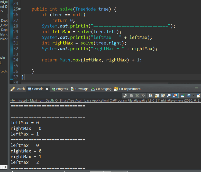Collapse the solve method at line 25
Image resolution: width=201 pixels, height=172 pixels.
pos(20,9)
